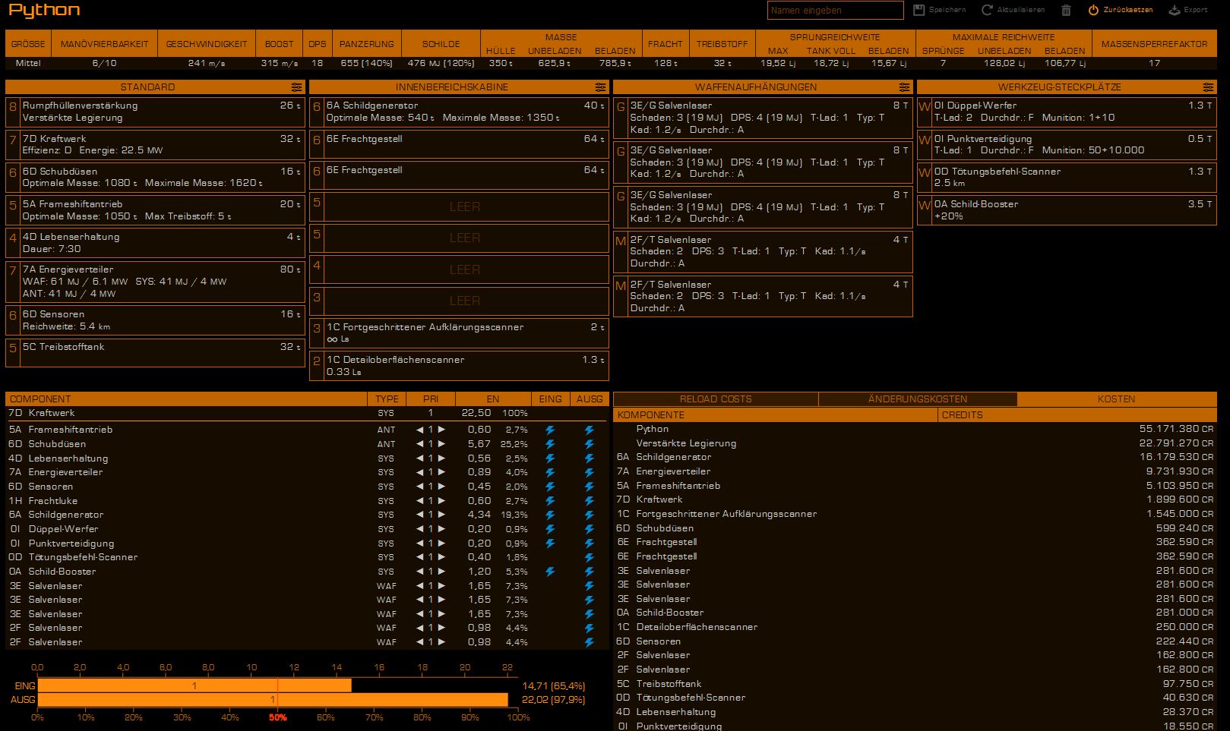Toggle Verstärkte Legierung cost row
This screenshot has width=1230, height=731.
click(x=915, y=443)
